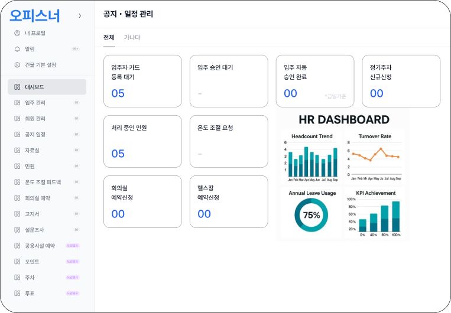Click the bell icon beside 알림
451x313 pixels.
pos(17,49)
